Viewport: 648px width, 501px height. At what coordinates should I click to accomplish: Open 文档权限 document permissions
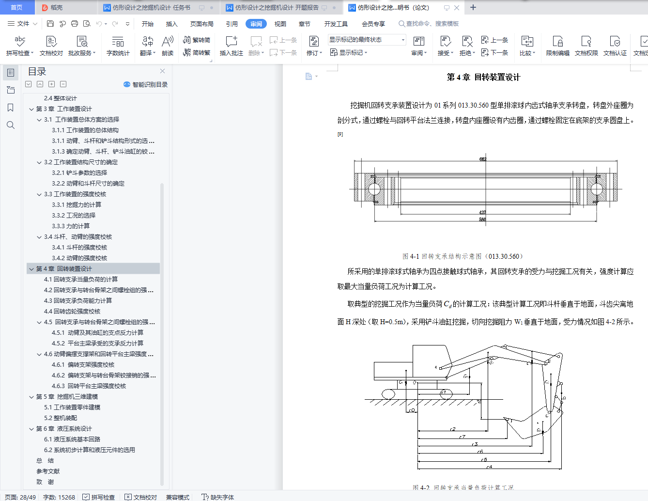tap(586, 46)
